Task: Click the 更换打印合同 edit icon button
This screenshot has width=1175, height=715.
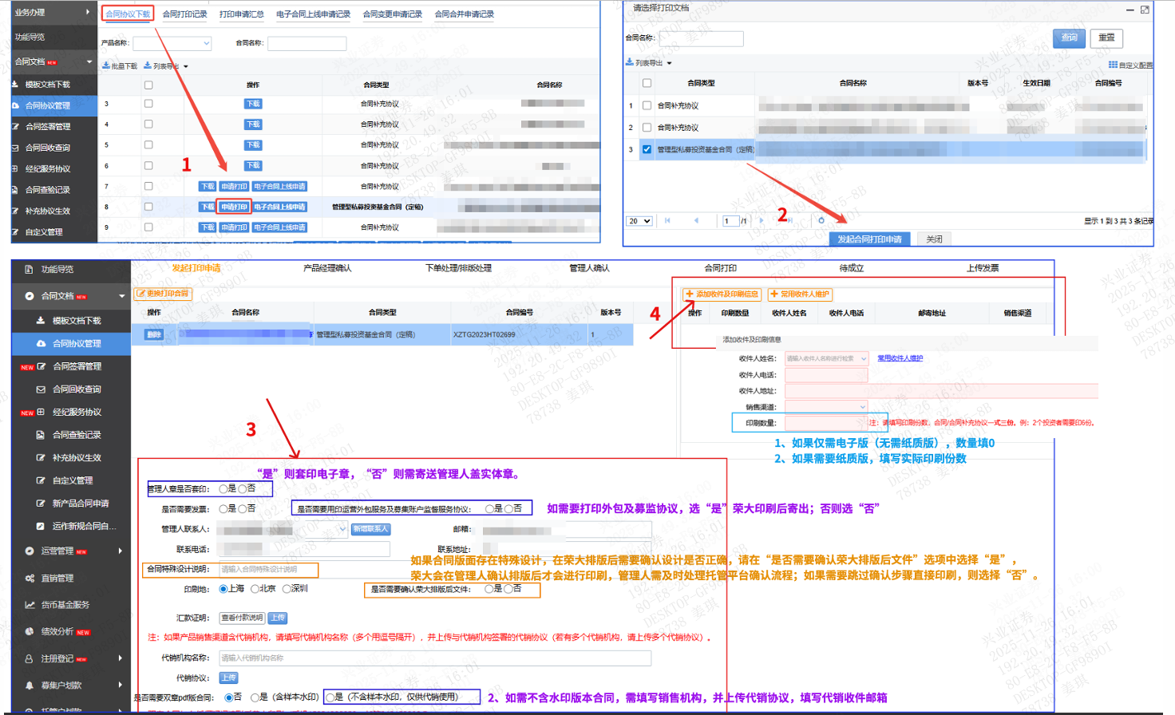Action: (141, 294)
